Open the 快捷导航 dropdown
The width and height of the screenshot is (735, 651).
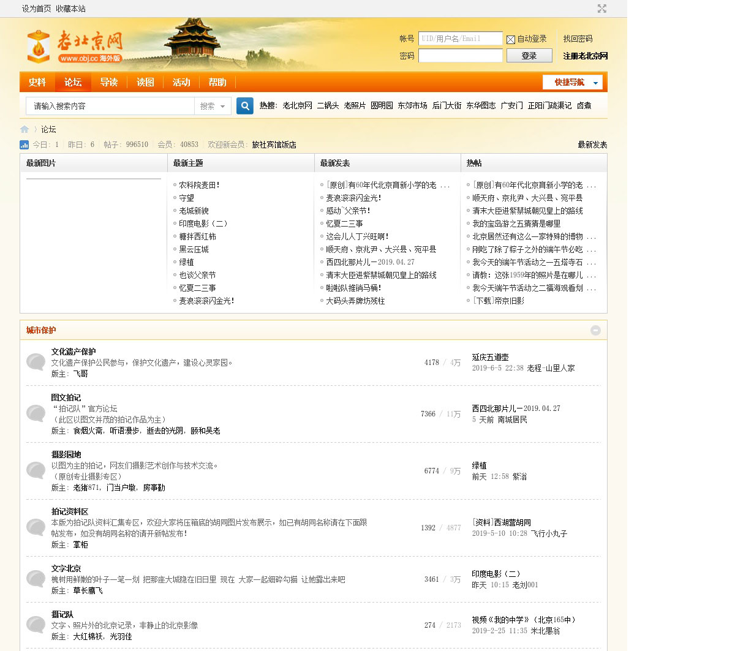[x=573, y=82]
